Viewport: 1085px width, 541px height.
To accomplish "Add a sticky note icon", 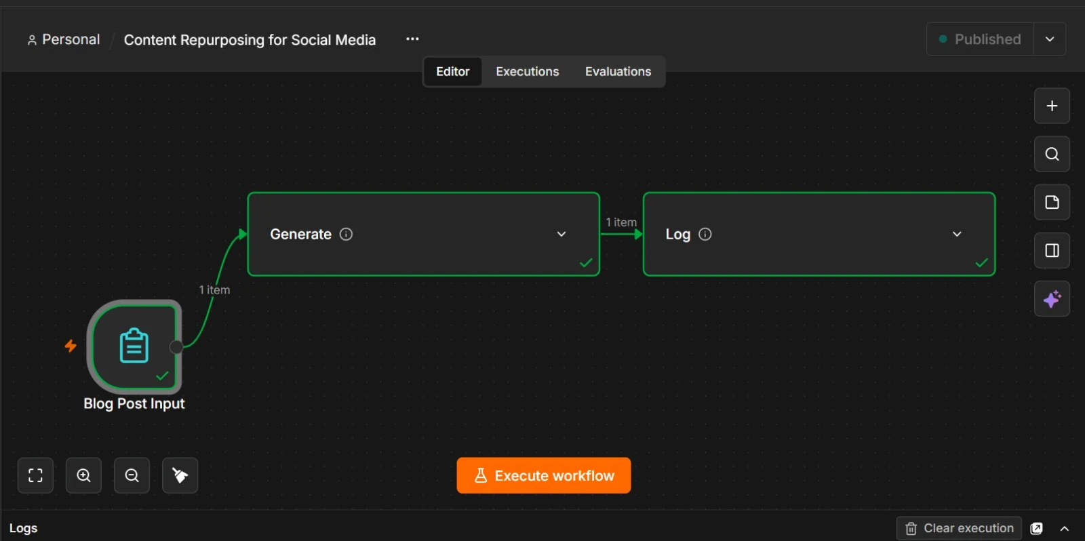I will pyautogui.click(x=1052, y=202).
